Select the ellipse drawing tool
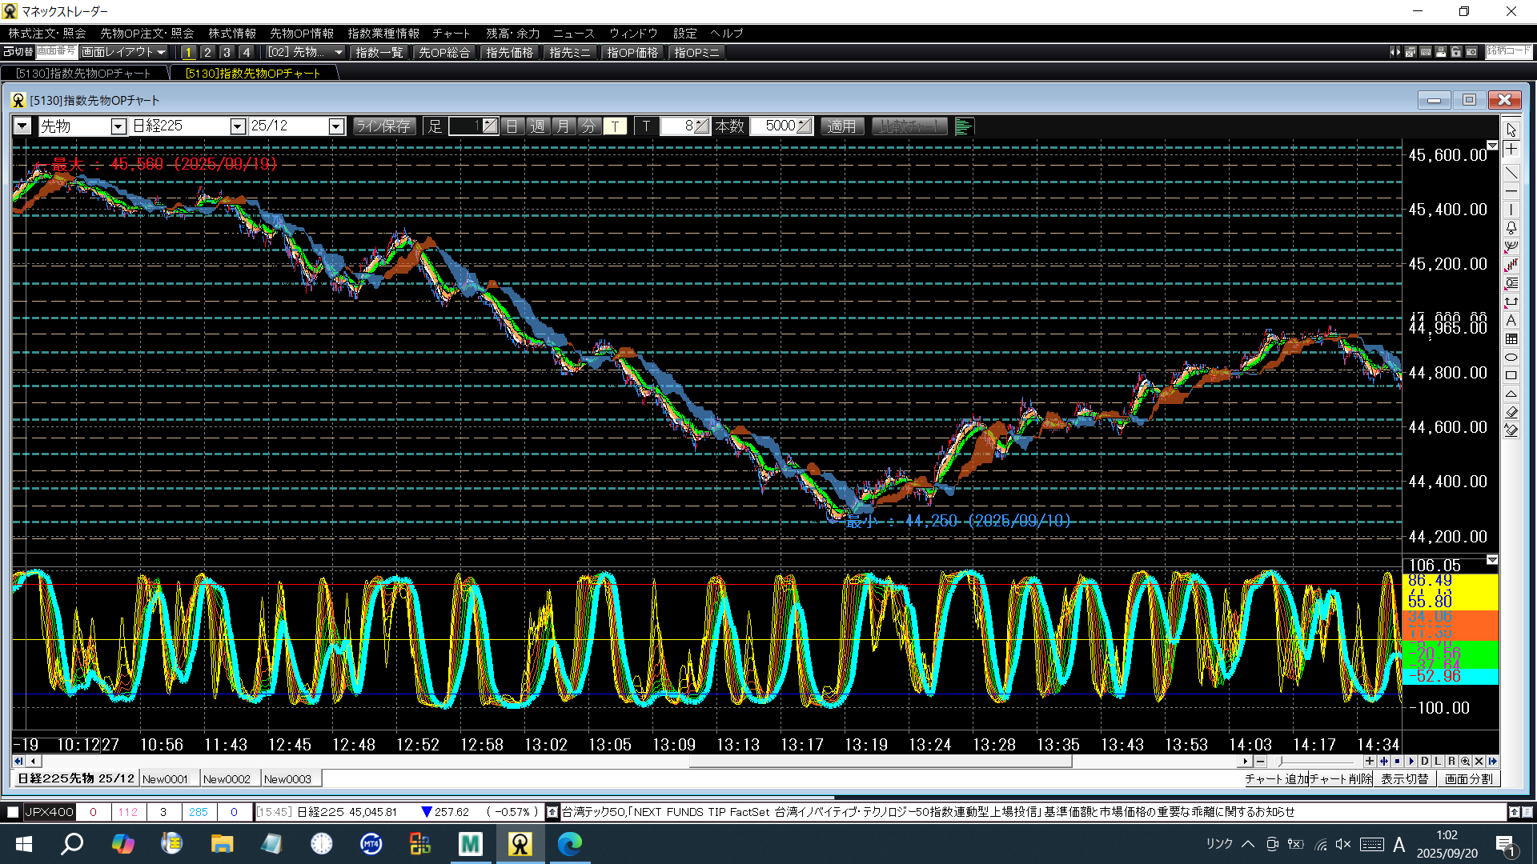This screenshot has height=864, width=1537. [1511, 357]
